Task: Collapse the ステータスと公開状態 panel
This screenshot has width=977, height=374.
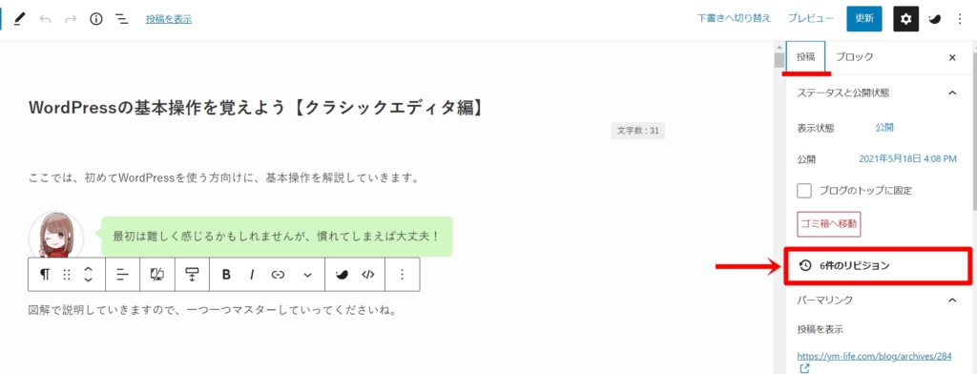Action: [952, 93]
